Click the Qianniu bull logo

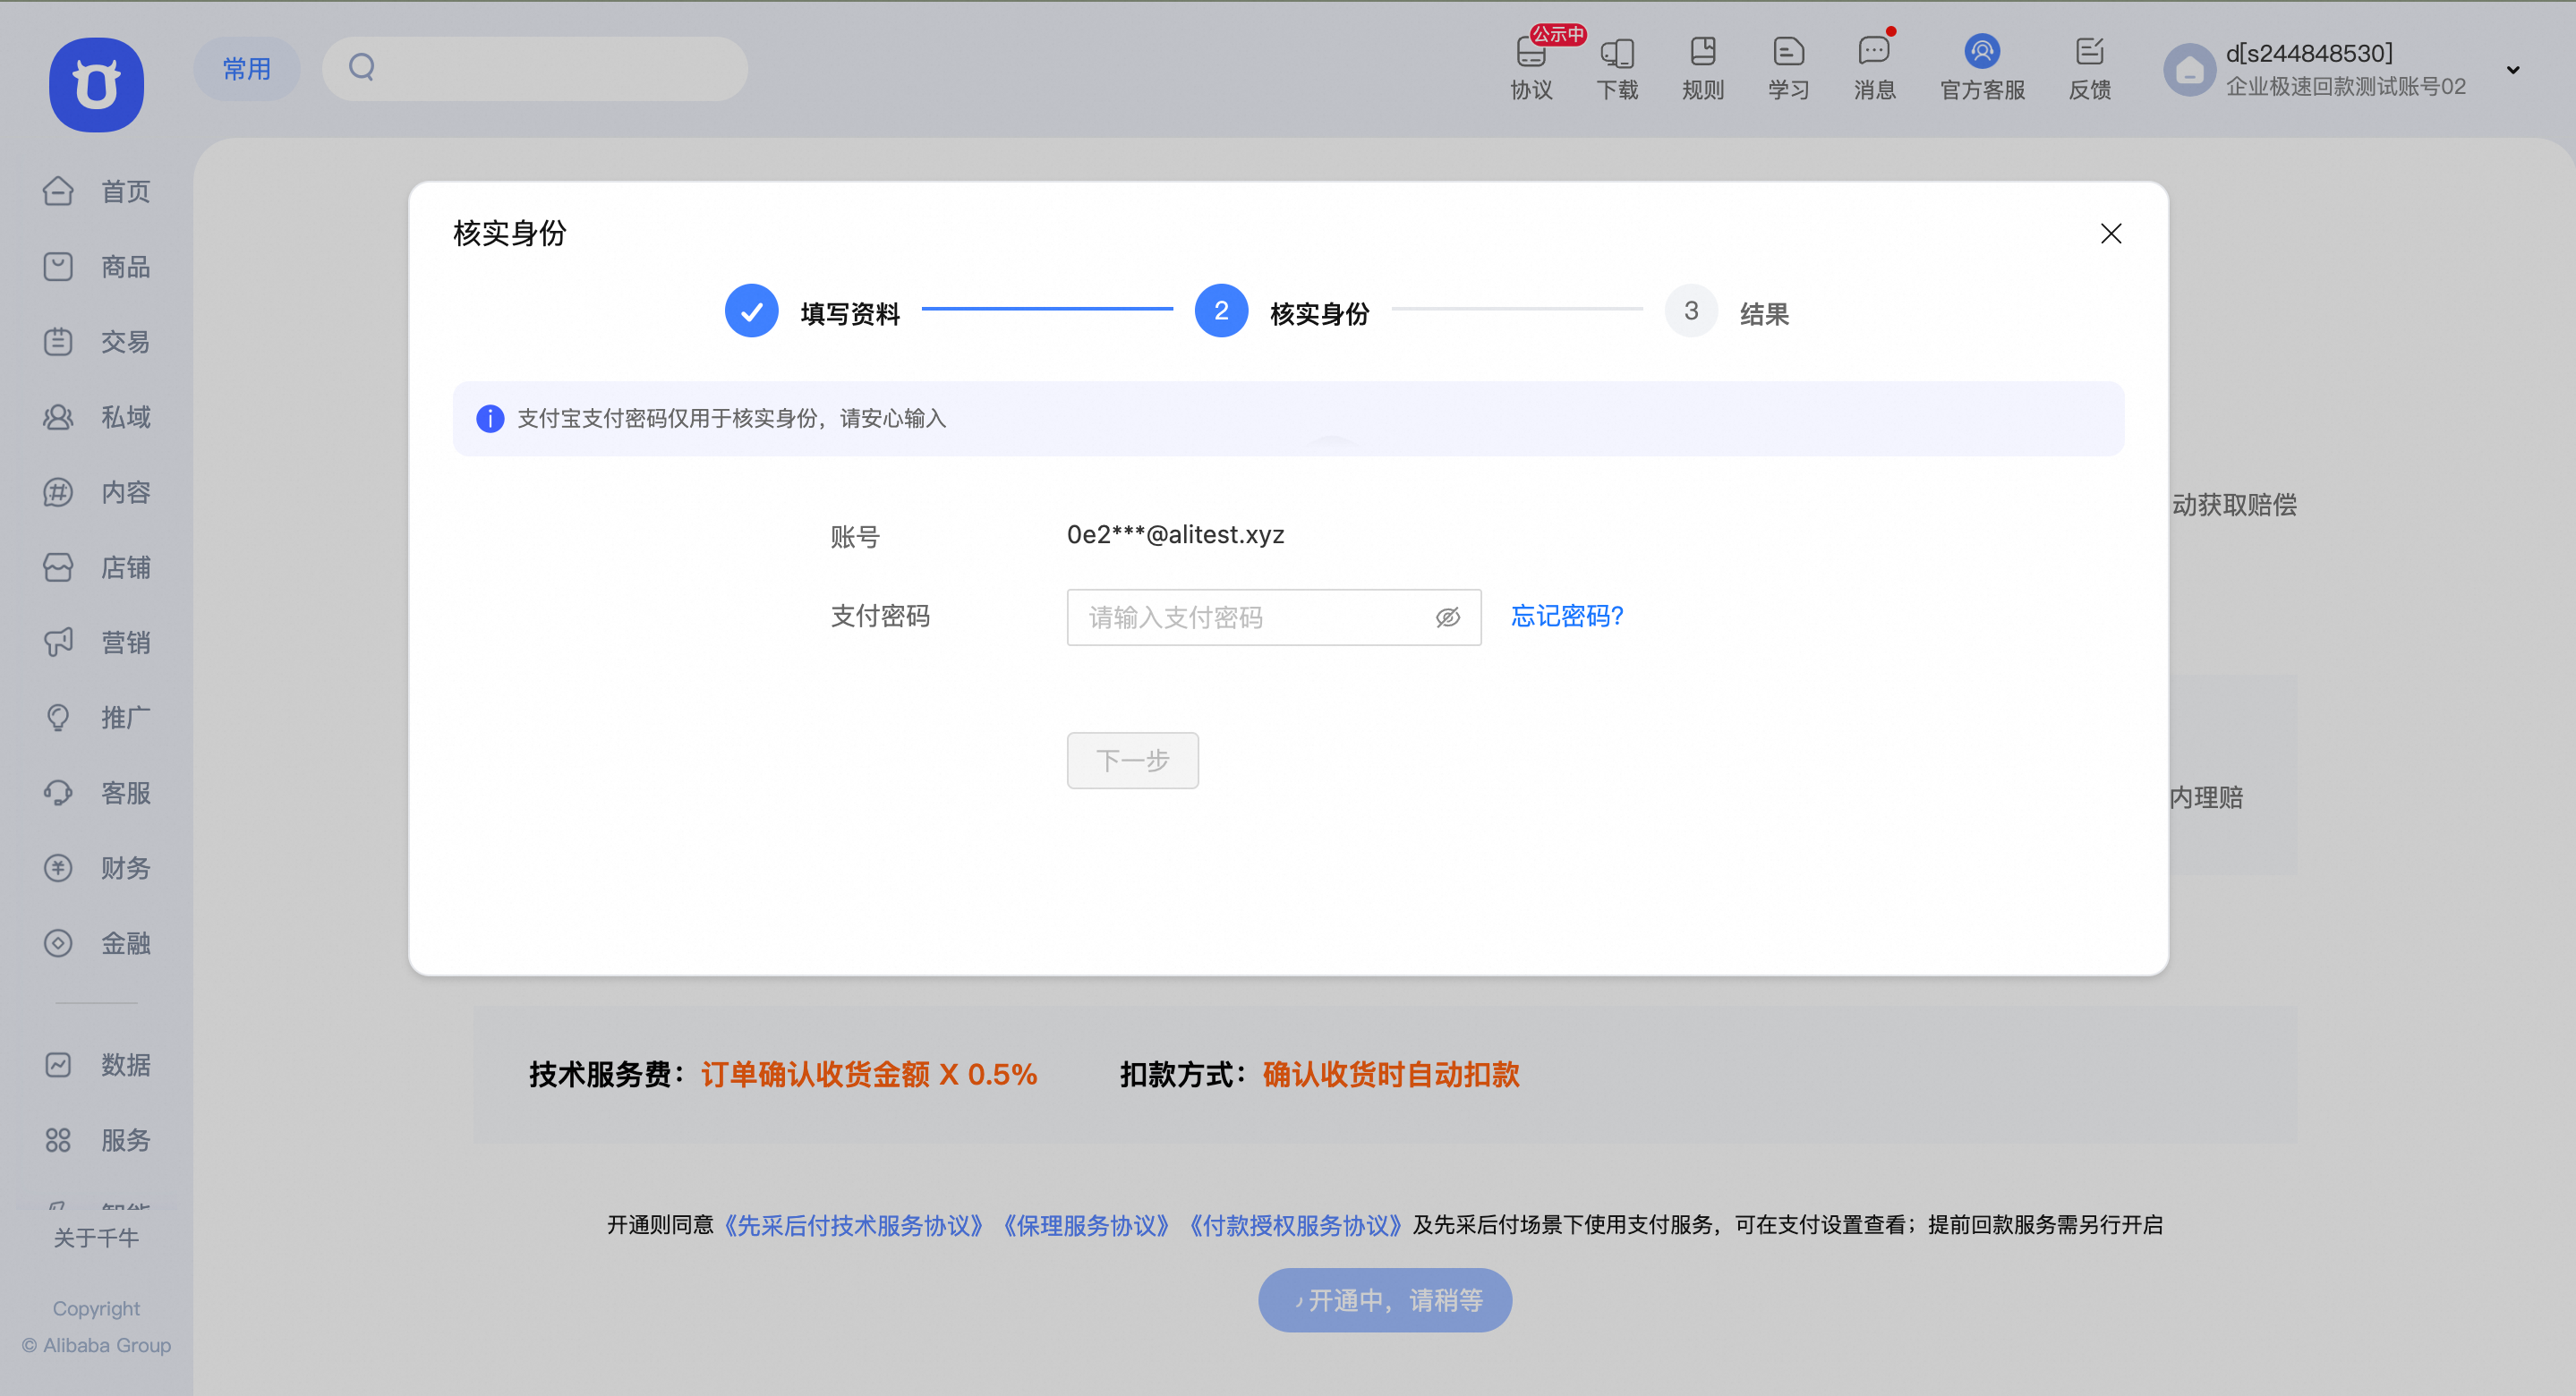pyautogui.click(x=96, y=85)
